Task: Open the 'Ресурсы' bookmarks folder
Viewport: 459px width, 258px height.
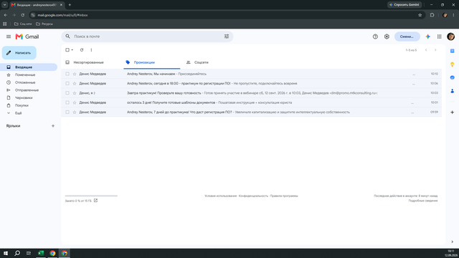Action: (x=44, y=24)
